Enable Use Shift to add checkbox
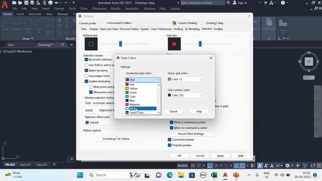Viewport: 322px width, 181px height. 86,65
